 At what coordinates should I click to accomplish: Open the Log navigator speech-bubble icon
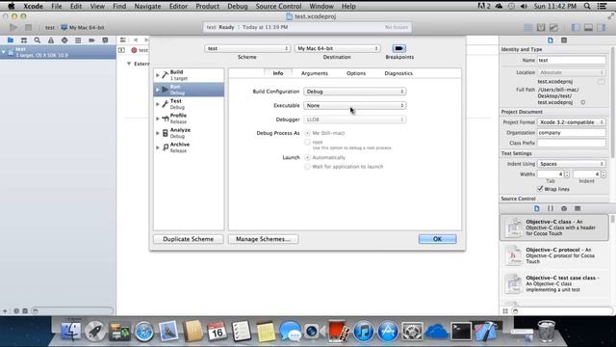pos(105,40)
